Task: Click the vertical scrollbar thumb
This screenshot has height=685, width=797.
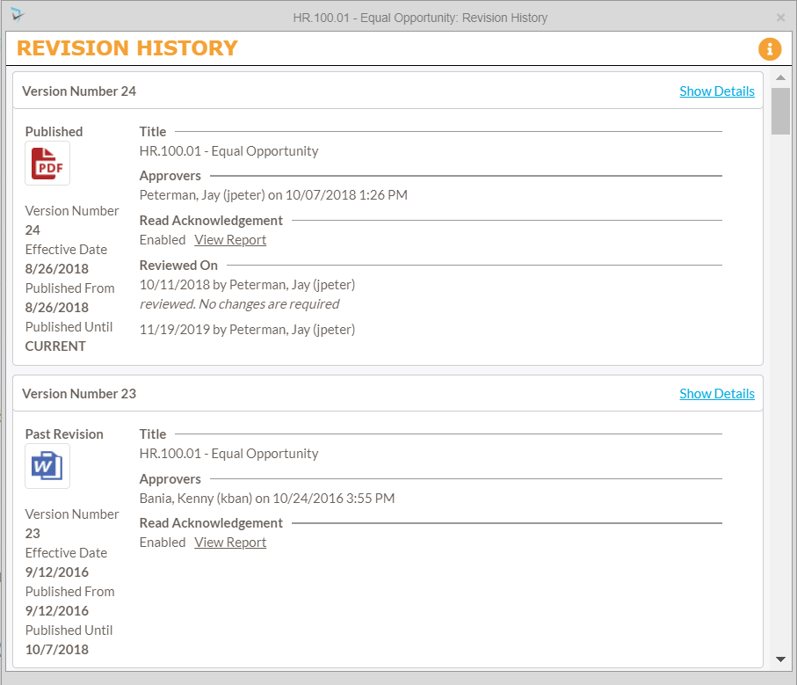Action: pos(780,111)
